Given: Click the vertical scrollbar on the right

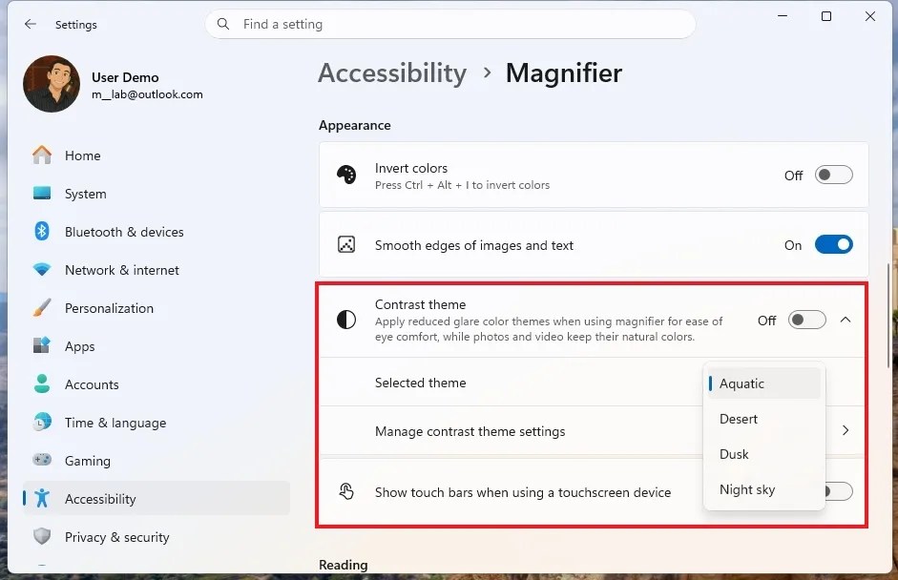Looking at the screenshot, I should [888, 316].
